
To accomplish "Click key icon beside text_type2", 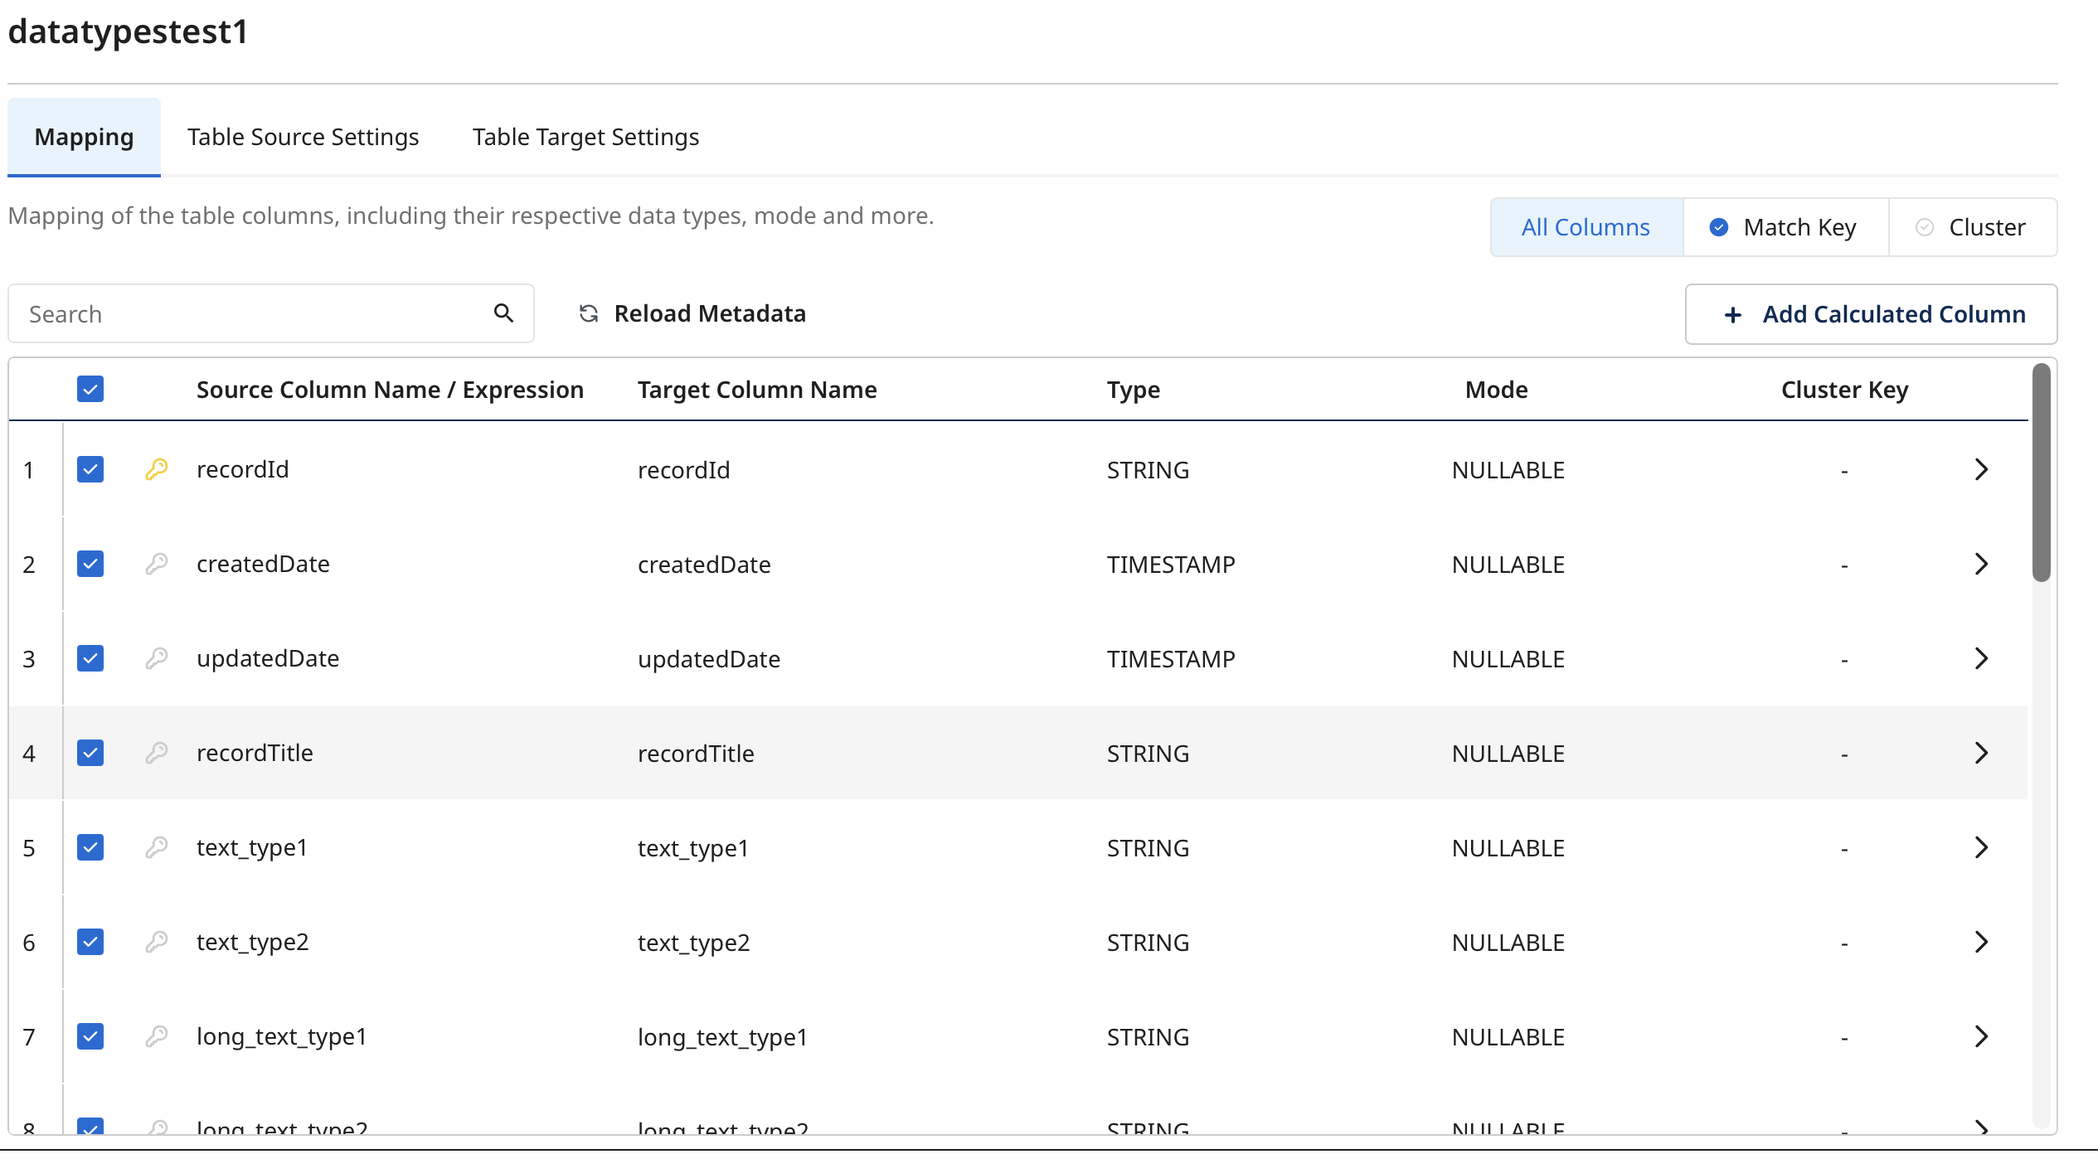I will 157,942.
